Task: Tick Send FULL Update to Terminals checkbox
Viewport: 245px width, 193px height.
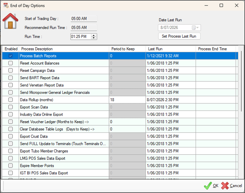Action: 11,144
